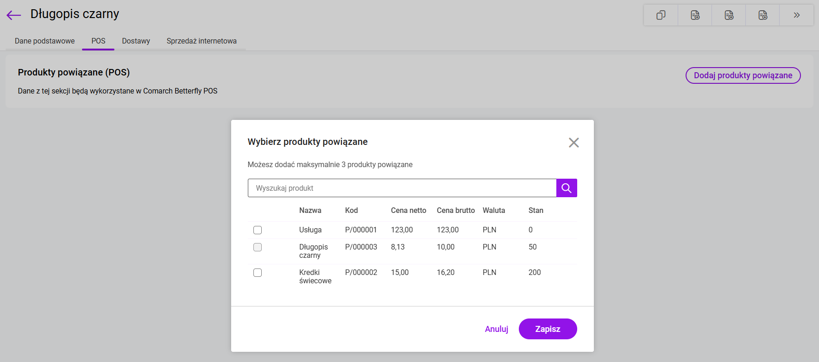Viewport: 819px width, 362px height.
Task: Click the rightmost add-document toolbar icon
Action: coord(762,15)
